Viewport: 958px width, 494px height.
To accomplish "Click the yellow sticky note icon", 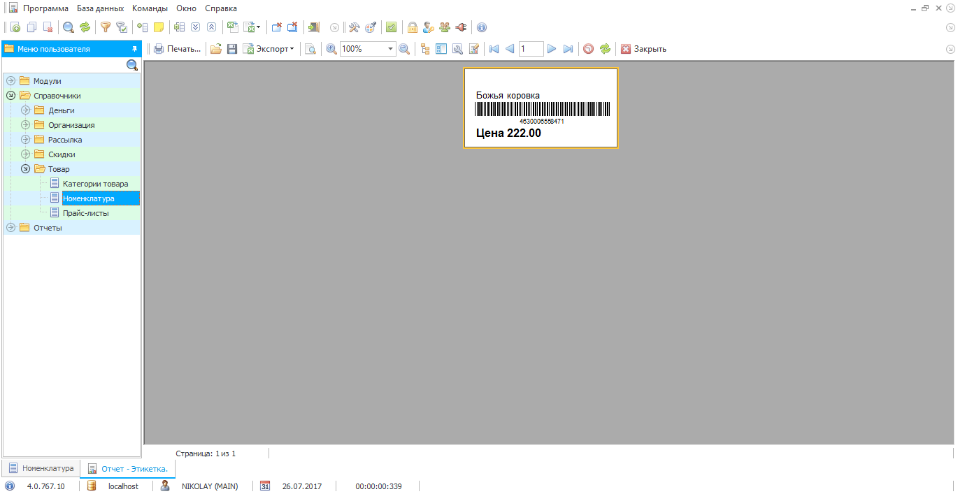I will tap(159, 28).
